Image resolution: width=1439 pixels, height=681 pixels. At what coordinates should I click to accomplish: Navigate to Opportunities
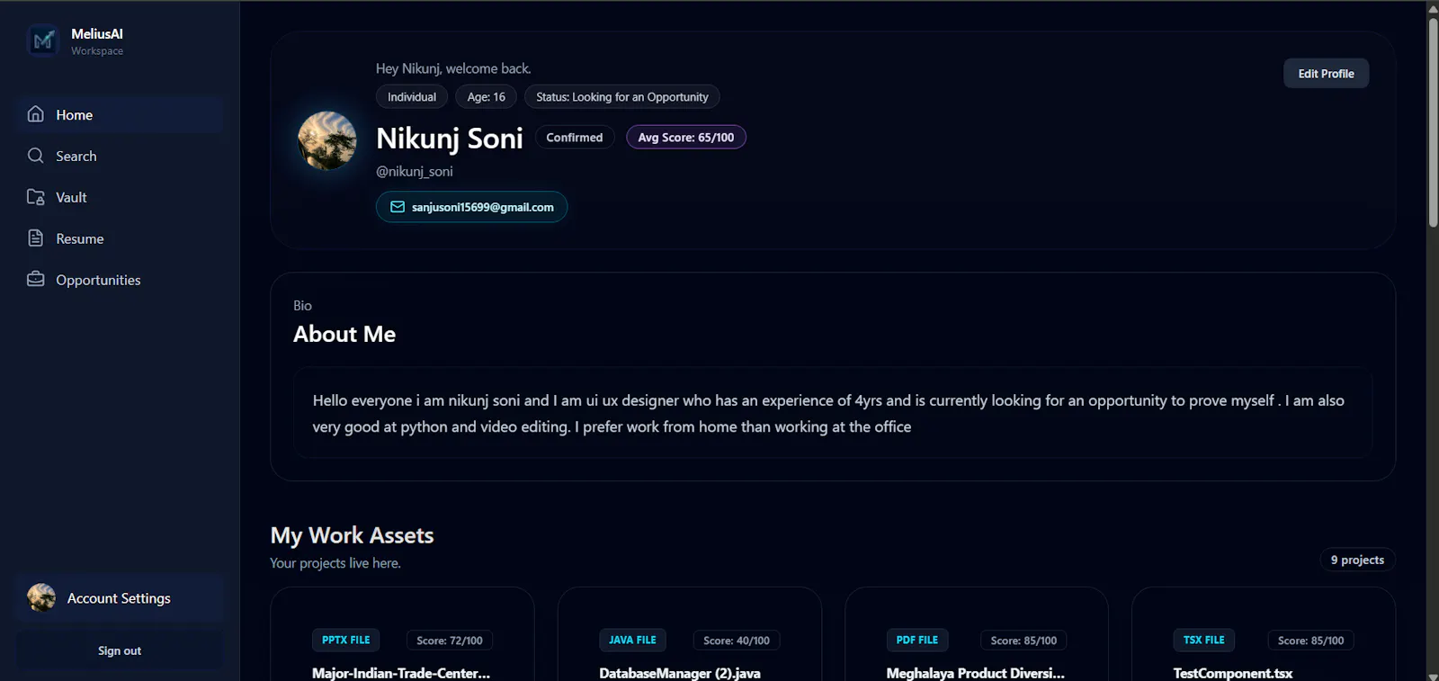pyautogui.click(x=119, y=280)
